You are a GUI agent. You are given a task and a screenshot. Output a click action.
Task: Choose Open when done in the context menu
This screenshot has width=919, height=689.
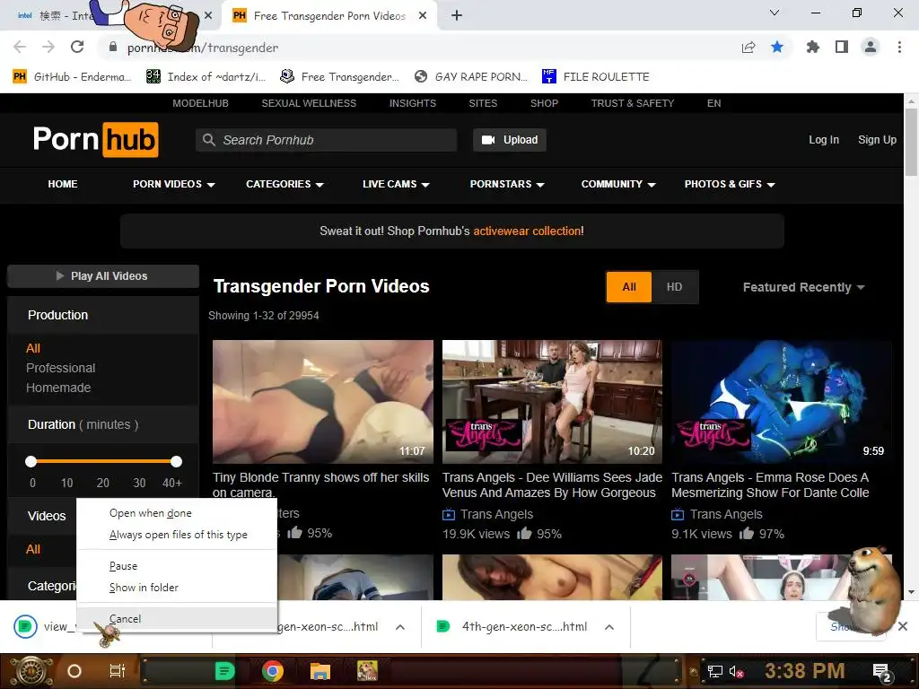[177, 513]
